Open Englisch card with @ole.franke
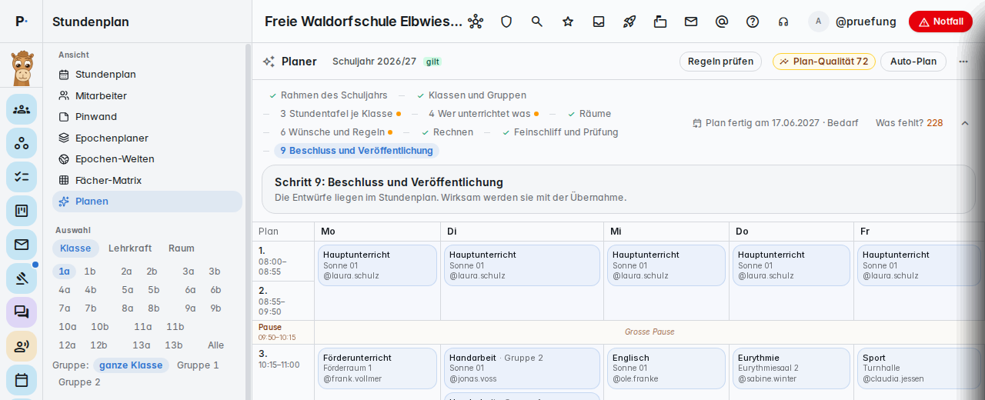Viewport: 985px width, 400px height. tap(666, 368)
